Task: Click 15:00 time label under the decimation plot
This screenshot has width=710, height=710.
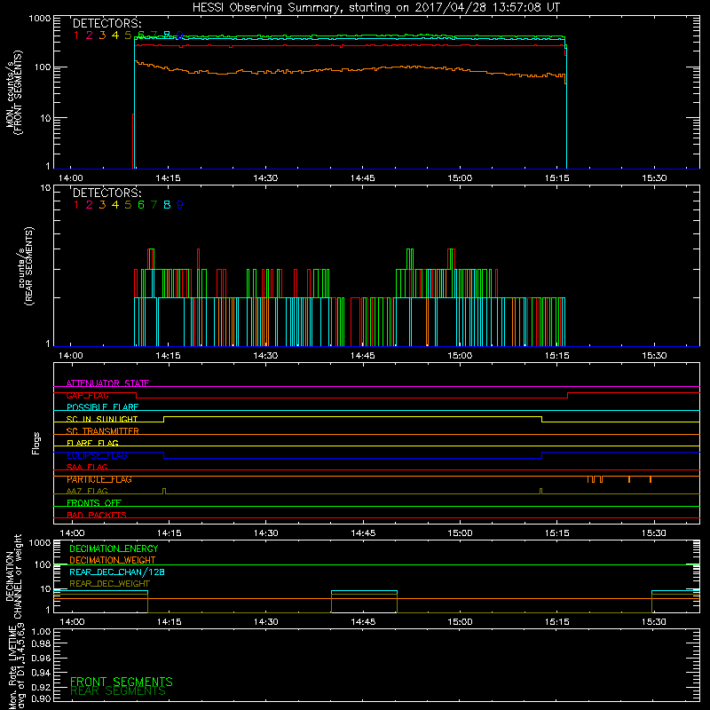Action: click(460, 622)
